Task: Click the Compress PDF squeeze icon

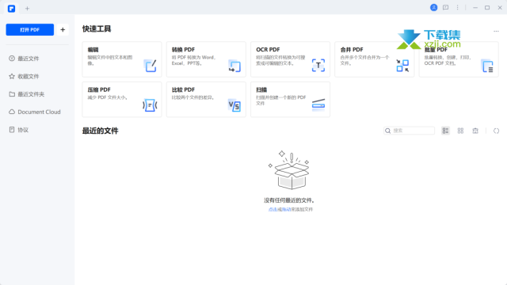Action: click(x=150, y=105)
